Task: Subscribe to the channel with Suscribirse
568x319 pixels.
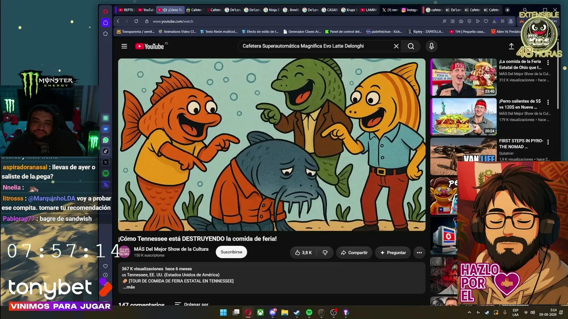Action: 231,252
